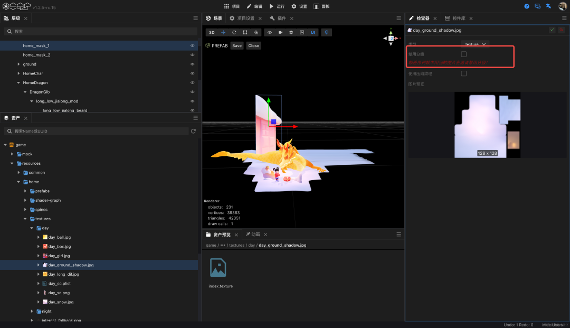Open the scene gear settings icon
570x328 pixels.
[x=291, y=32]
